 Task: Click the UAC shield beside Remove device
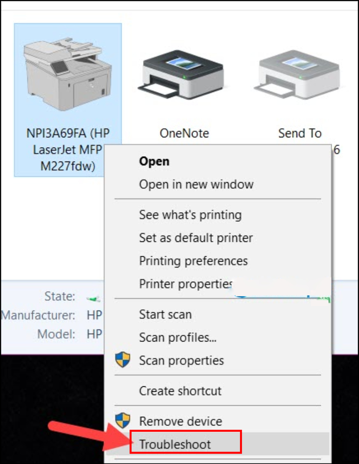click(123, 421)
